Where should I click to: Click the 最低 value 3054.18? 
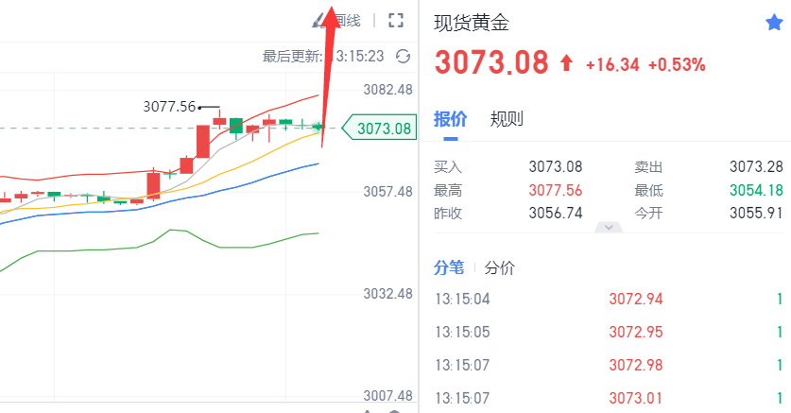tap(756, 190)
